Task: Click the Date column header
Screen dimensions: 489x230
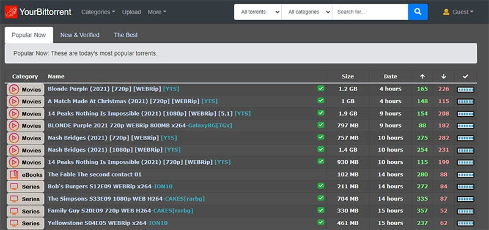Action: (x=391, y=76)
